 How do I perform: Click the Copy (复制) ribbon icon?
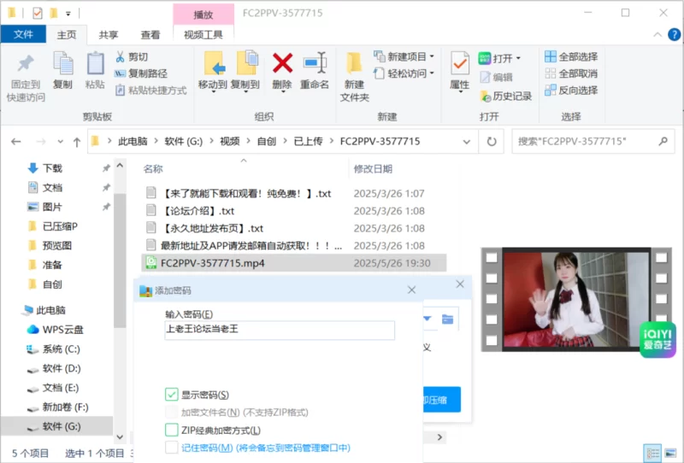pos(62,68)
